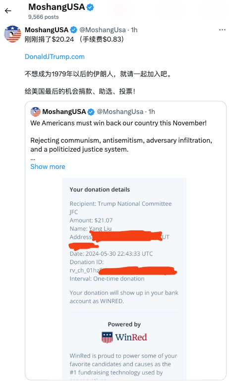Click MoshangUSA author name in quoted post
The height and width of the screenshot is (383, 229).
pos(64,111)
